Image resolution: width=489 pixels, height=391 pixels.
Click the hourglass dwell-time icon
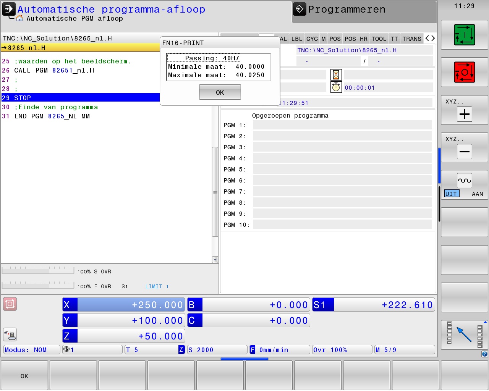pos(336,74)
